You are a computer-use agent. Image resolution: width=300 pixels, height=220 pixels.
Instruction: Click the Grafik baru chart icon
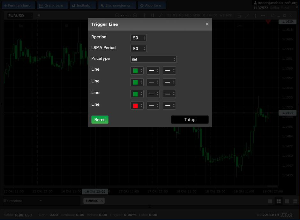[41, 6]
